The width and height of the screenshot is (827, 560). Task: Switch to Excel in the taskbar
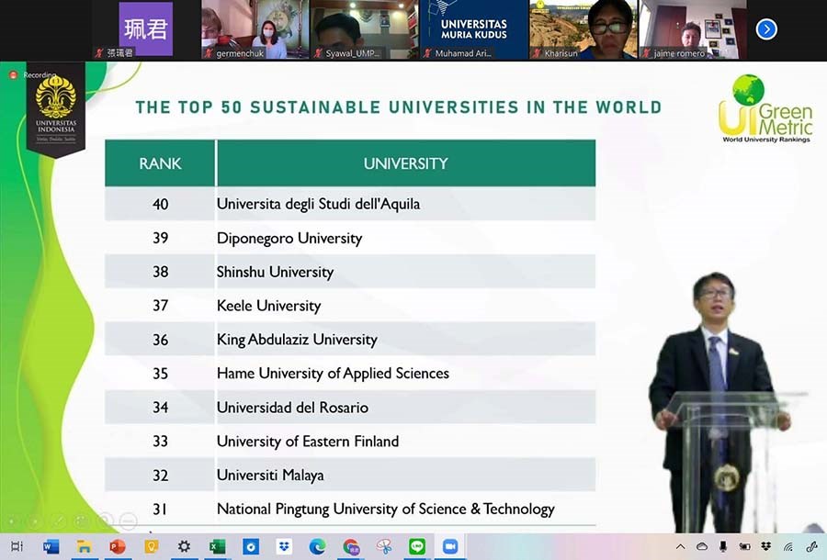click(x=217, y=547)
